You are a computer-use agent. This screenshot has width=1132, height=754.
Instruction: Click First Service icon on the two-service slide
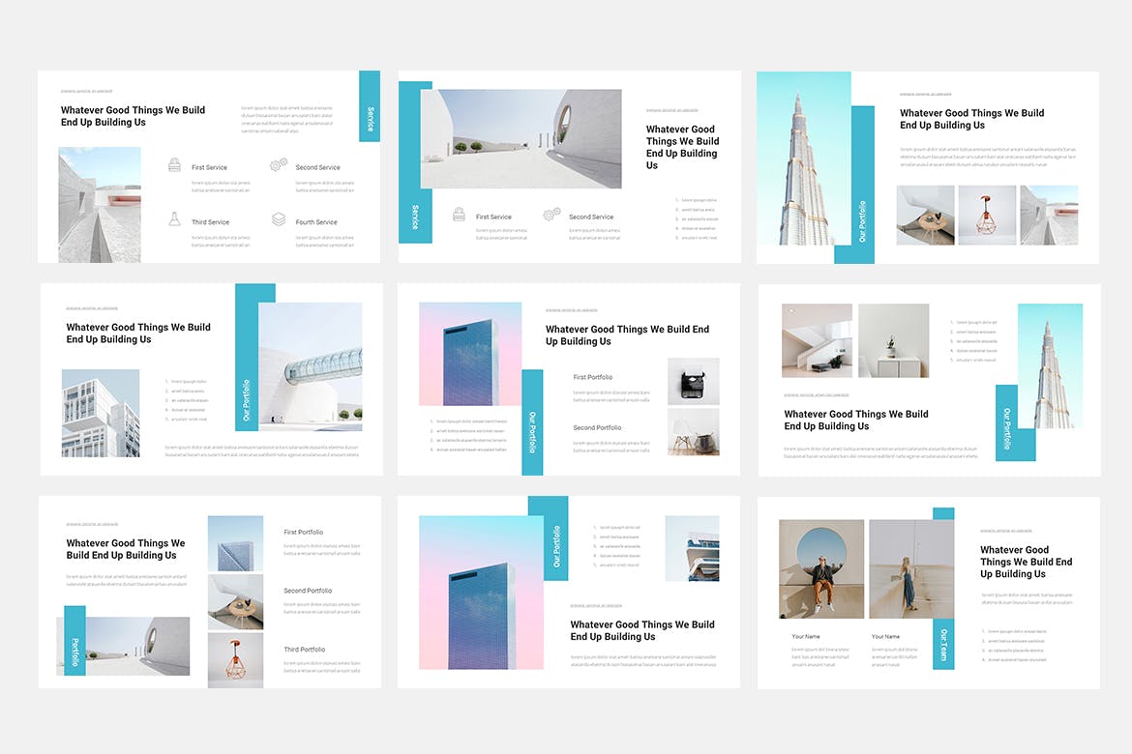click(459, 215)
